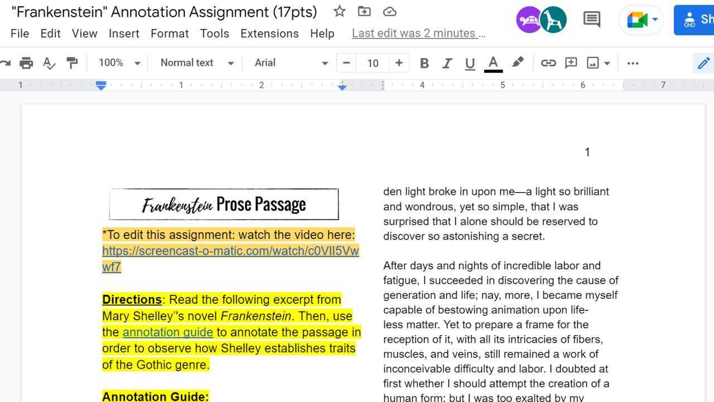Open the Extensions menu
Screen dimensions: 714x402
[x=269, y=33]
